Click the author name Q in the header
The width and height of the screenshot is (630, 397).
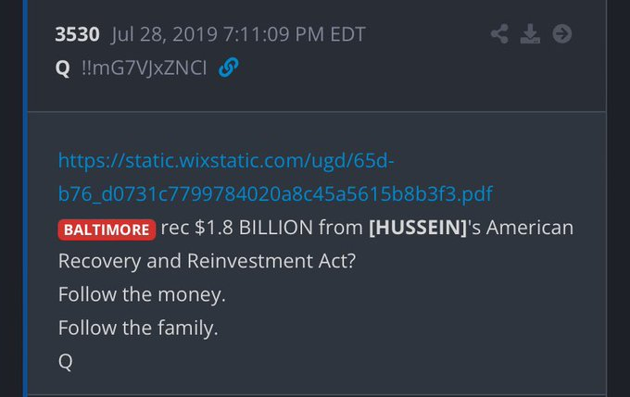pyautogui.click(x=63, y=69)
